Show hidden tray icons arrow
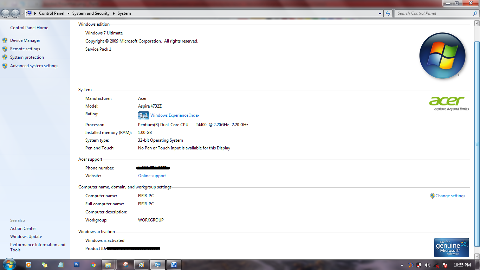 (402, 265)
